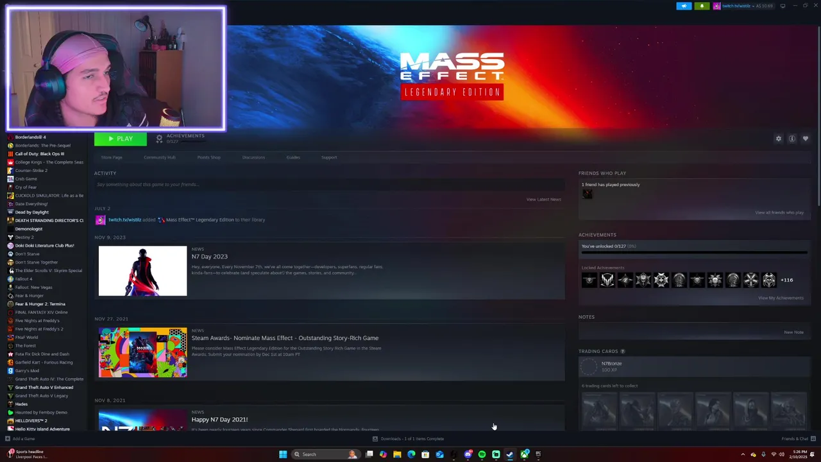Open achievements icon beside Play button
821x462 pixels.
(x=160, y=139)
